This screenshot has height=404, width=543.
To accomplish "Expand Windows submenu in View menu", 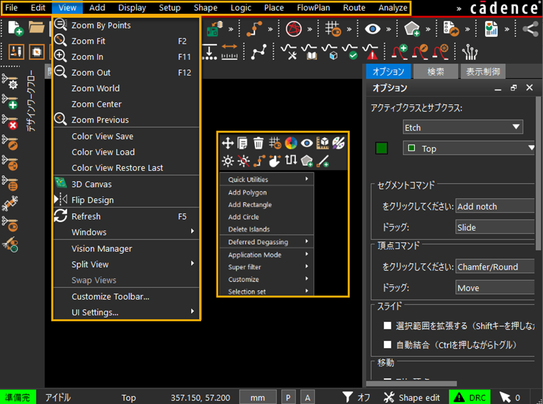I will pos(127,232).
